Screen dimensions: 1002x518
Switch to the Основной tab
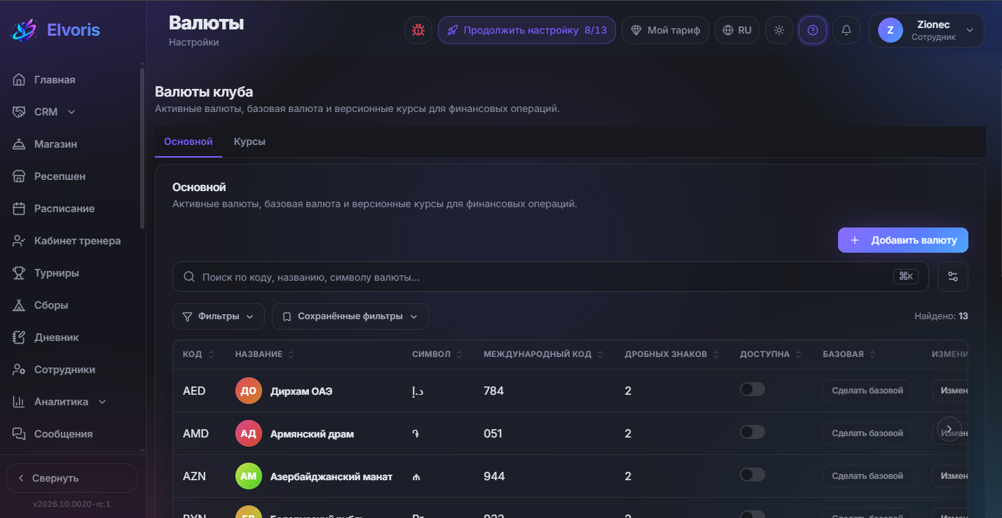pyautogui.click(x=188, y=141)
